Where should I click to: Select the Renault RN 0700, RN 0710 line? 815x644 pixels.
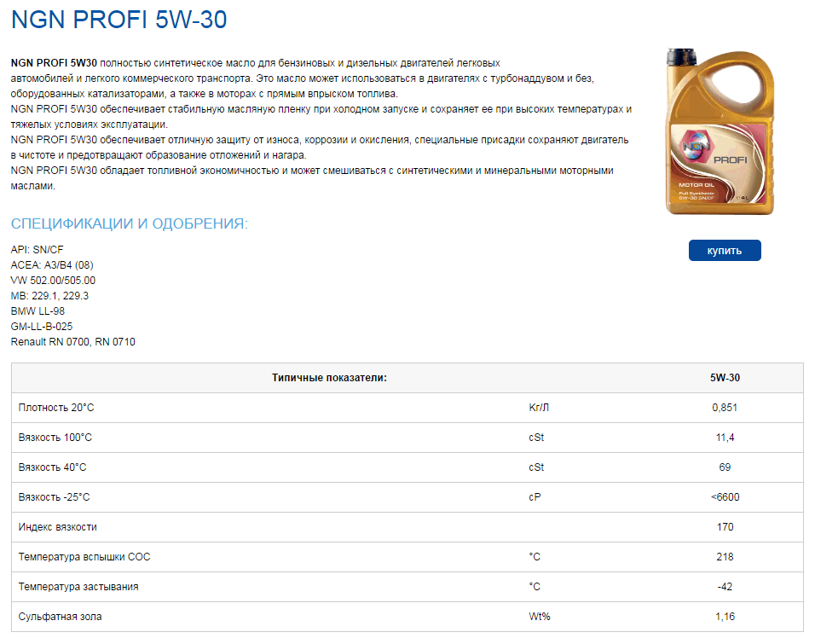tap(72, 342)
